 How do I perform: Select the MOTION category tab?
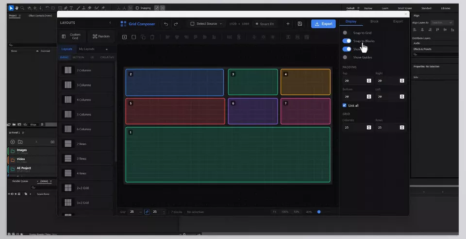pyautogui.click(x=78, y=57)
